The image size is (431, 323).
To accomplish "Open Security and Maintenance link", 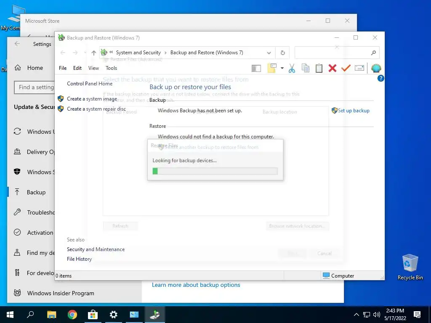I will [x=96, y=249].
